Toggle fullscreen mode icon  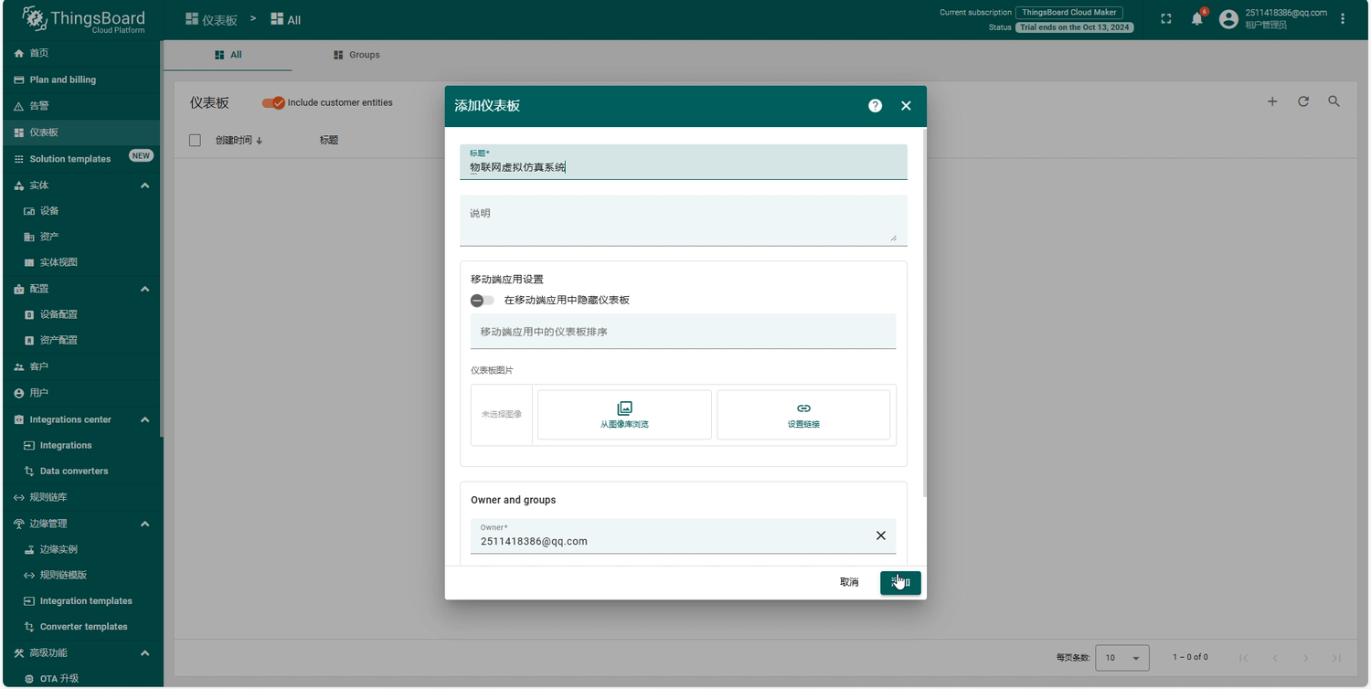[x=1165, y=19]
